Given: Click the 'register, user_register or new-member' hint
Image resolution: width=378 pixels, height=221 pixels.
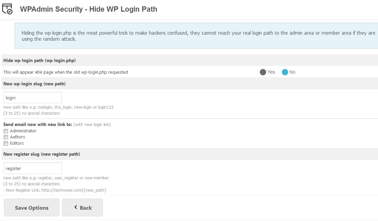Looking at the screenshot, I should pos(56,178).
